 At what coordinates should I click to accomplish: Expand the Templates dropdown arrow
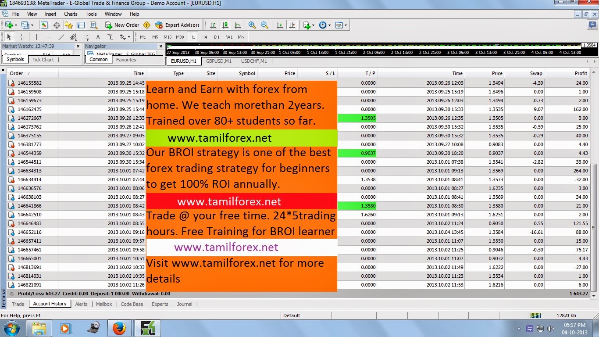pos(346,25)
